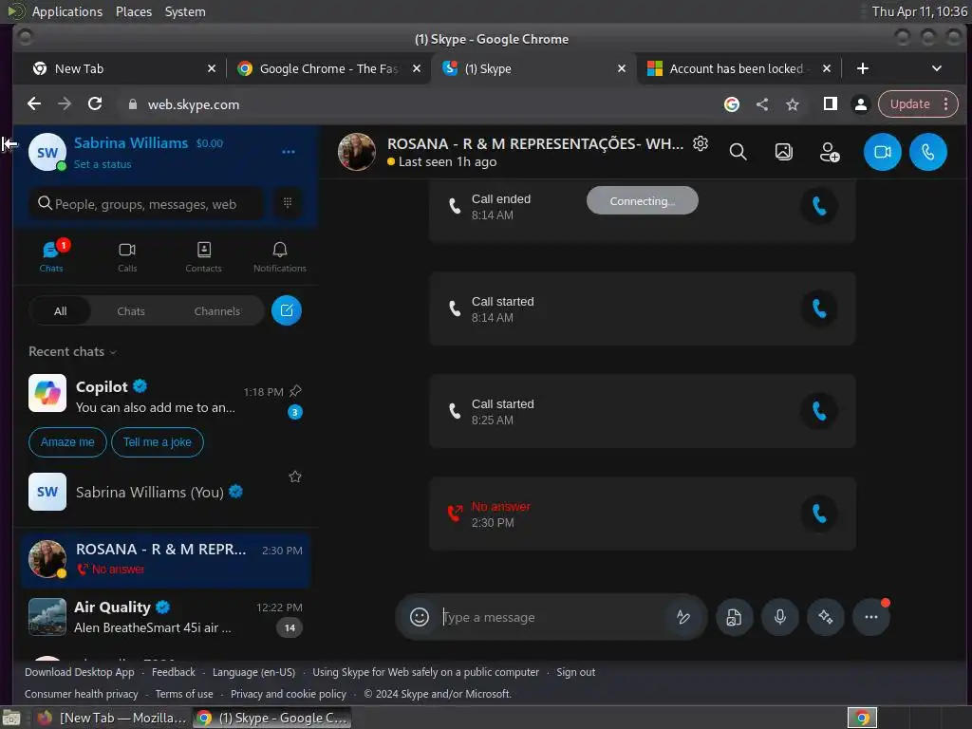
Task: Open the Notifications tab
Action: tap(280, 257)
